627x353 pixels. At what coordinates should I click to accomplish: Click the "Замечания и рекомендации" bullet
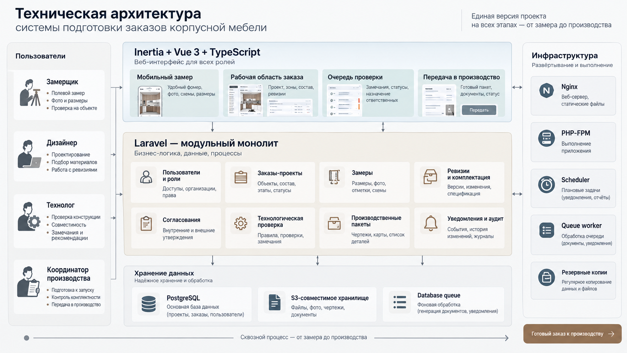click(70, 235)
